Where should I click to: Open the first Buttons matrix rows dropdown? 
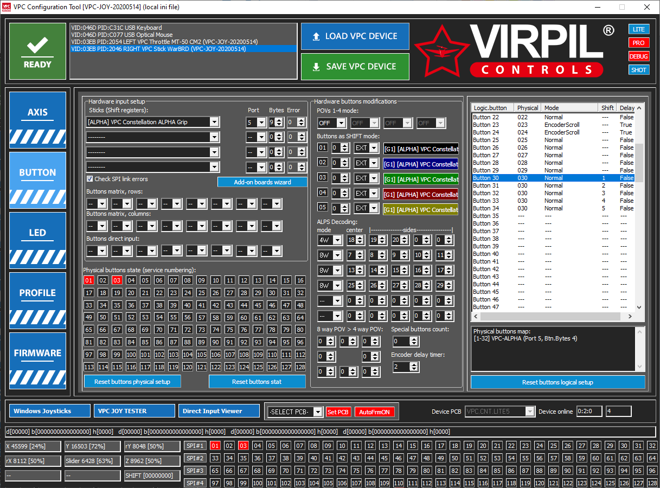coord(97,204)
